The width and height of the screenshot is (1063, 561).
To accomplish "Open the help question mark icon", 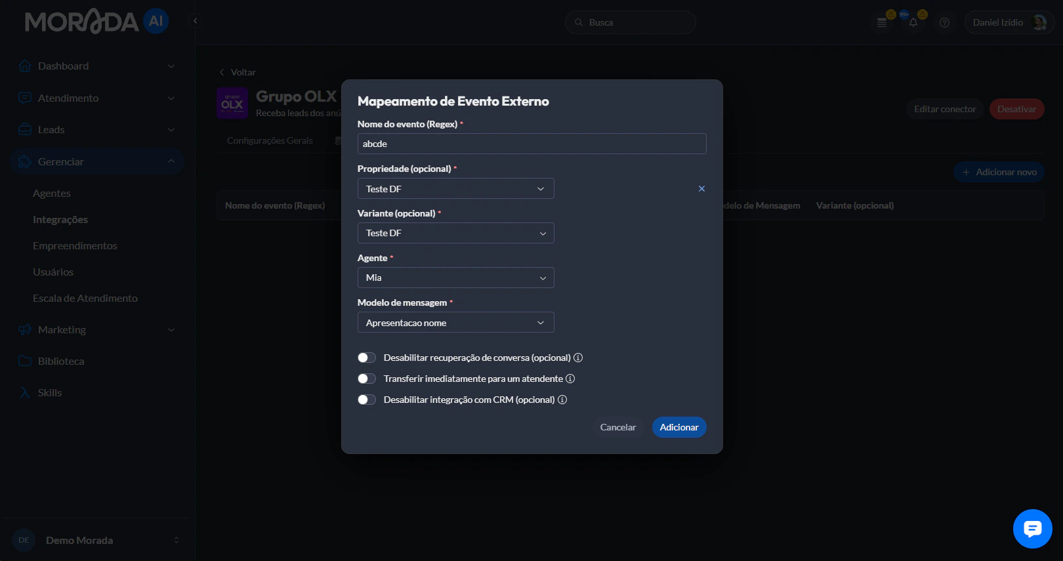I will coord(944,22).
